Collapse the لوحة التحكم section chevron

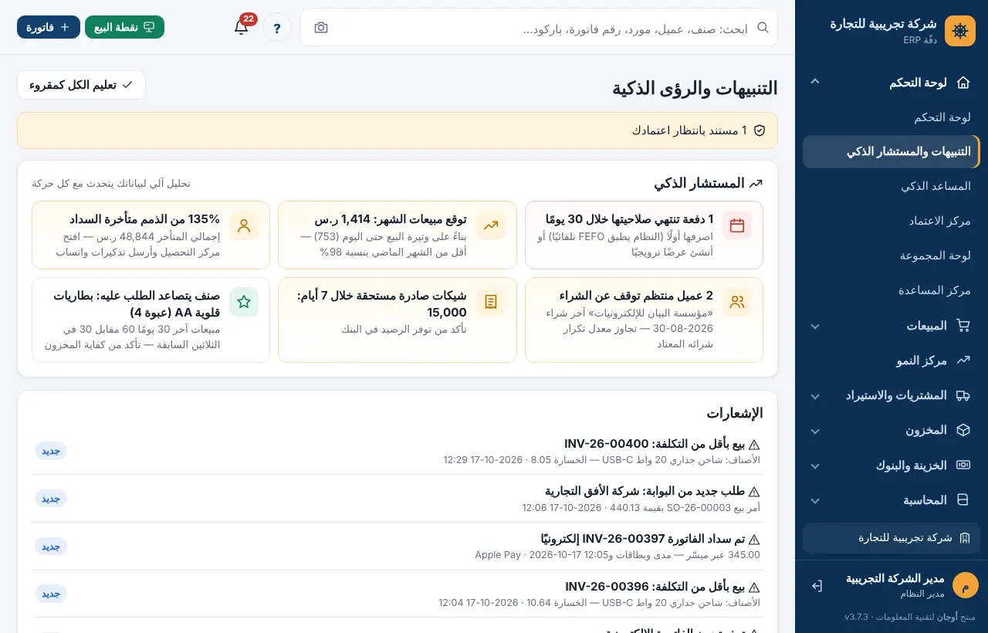point(815,82)
